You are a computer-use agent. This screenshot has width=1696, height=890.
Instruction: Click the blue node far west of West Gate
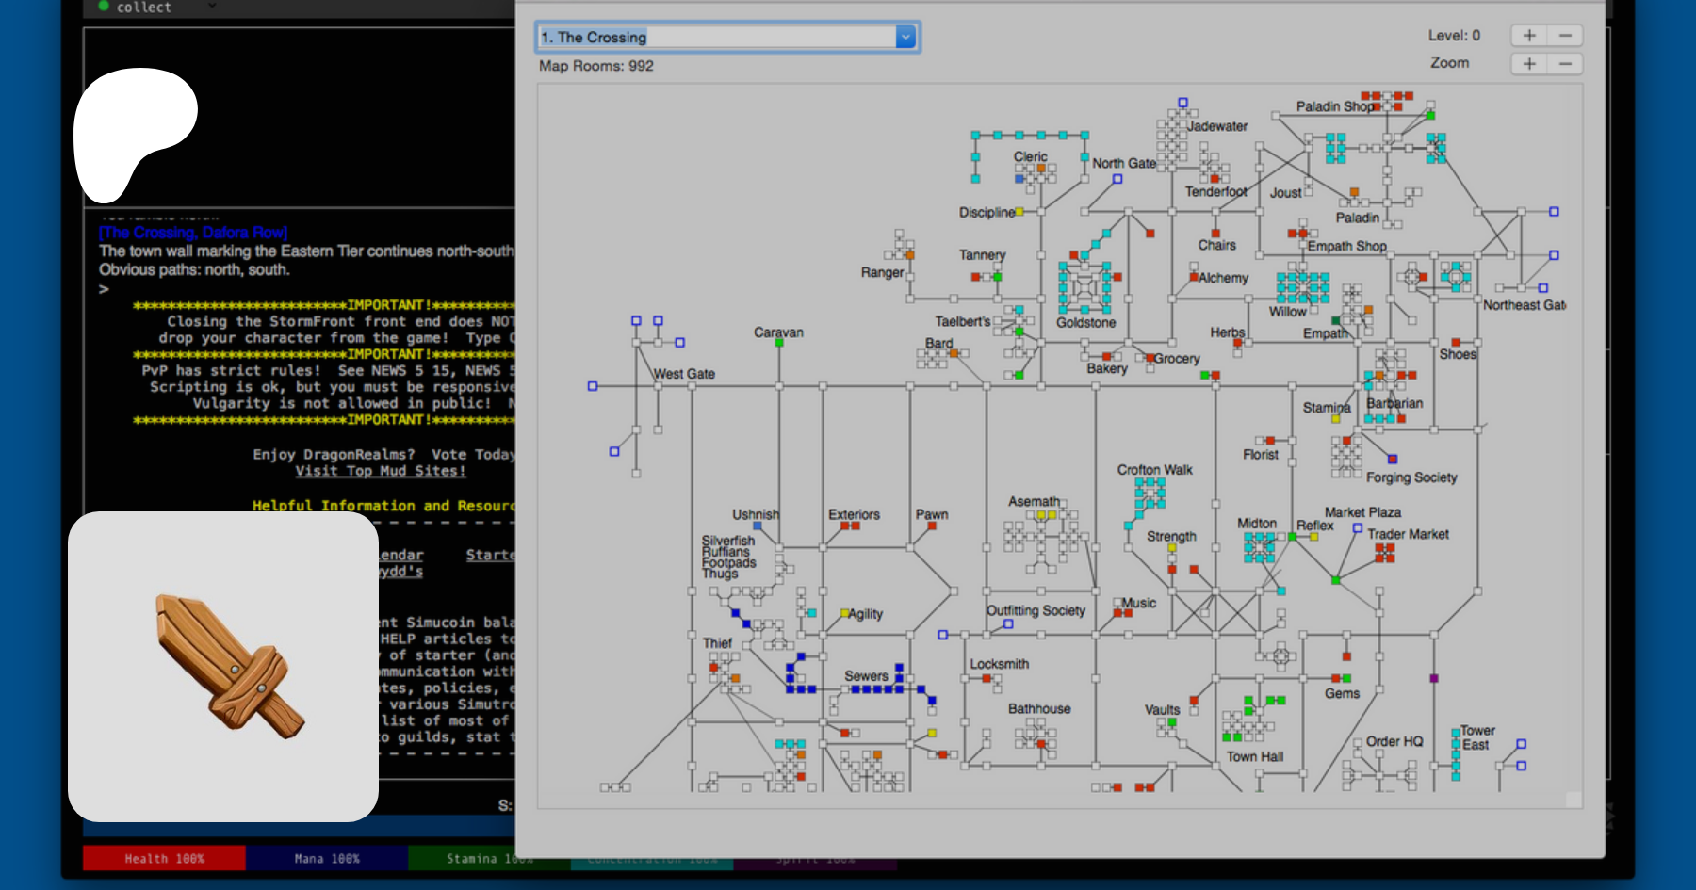coord(593,386)
